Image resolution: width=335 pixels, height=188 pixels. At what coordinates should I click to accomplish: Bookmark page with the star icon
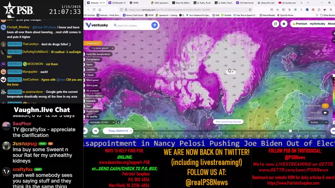250,10
